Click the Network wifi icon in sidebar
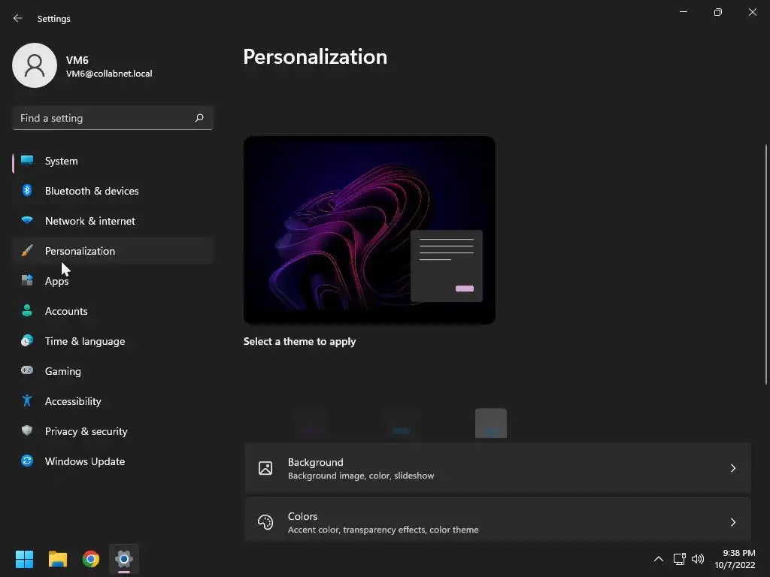 [27, 220]
